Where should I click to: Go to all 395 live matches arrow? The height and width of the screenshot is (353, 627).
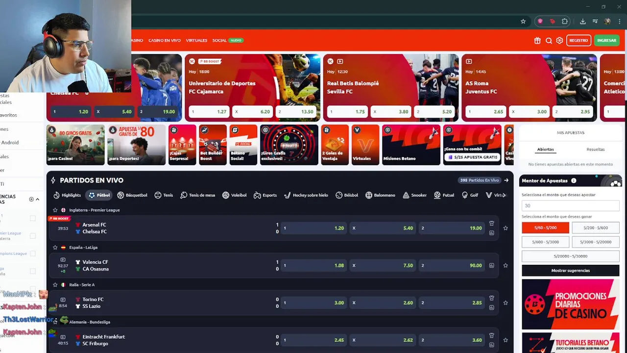tap(506, 180)
